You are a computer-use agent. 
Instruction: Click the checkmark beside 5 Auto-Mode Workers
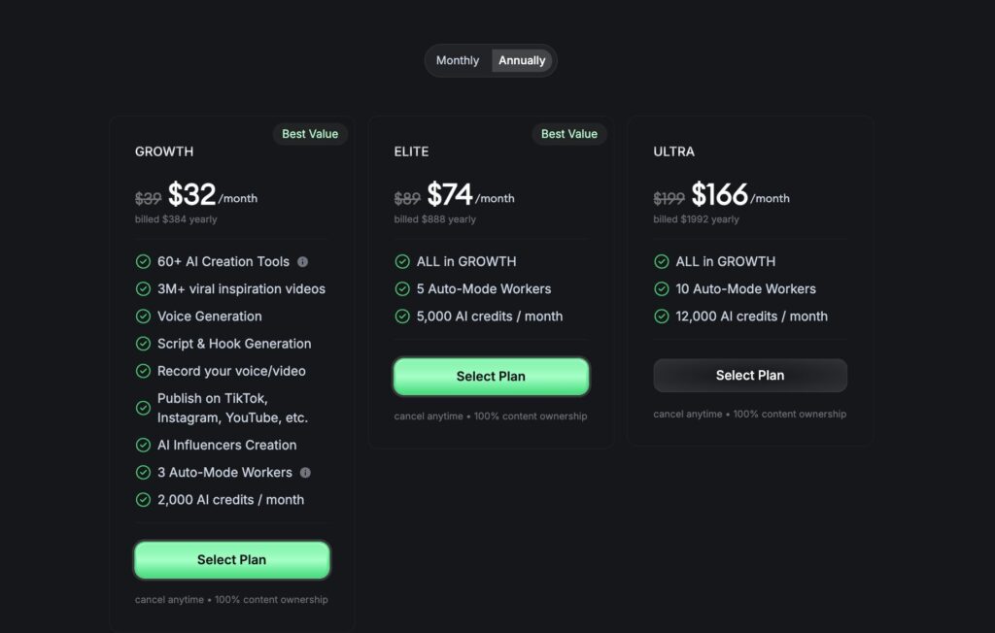[x=401, y=288]
